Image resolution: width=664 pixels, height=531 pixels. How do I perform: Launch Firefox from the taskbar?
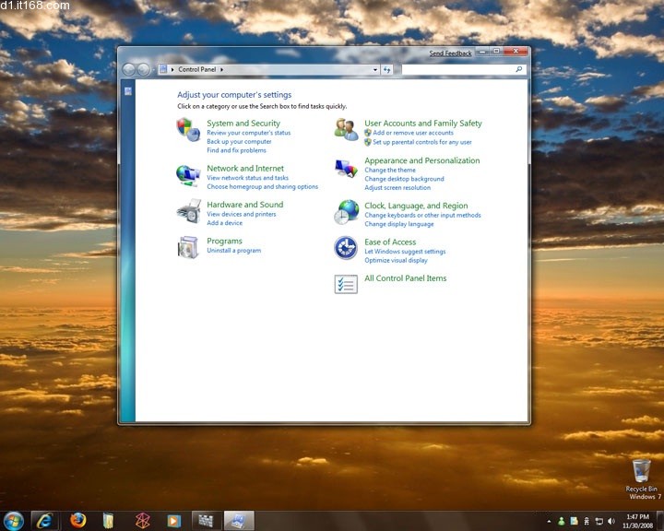tap(77, 520)
